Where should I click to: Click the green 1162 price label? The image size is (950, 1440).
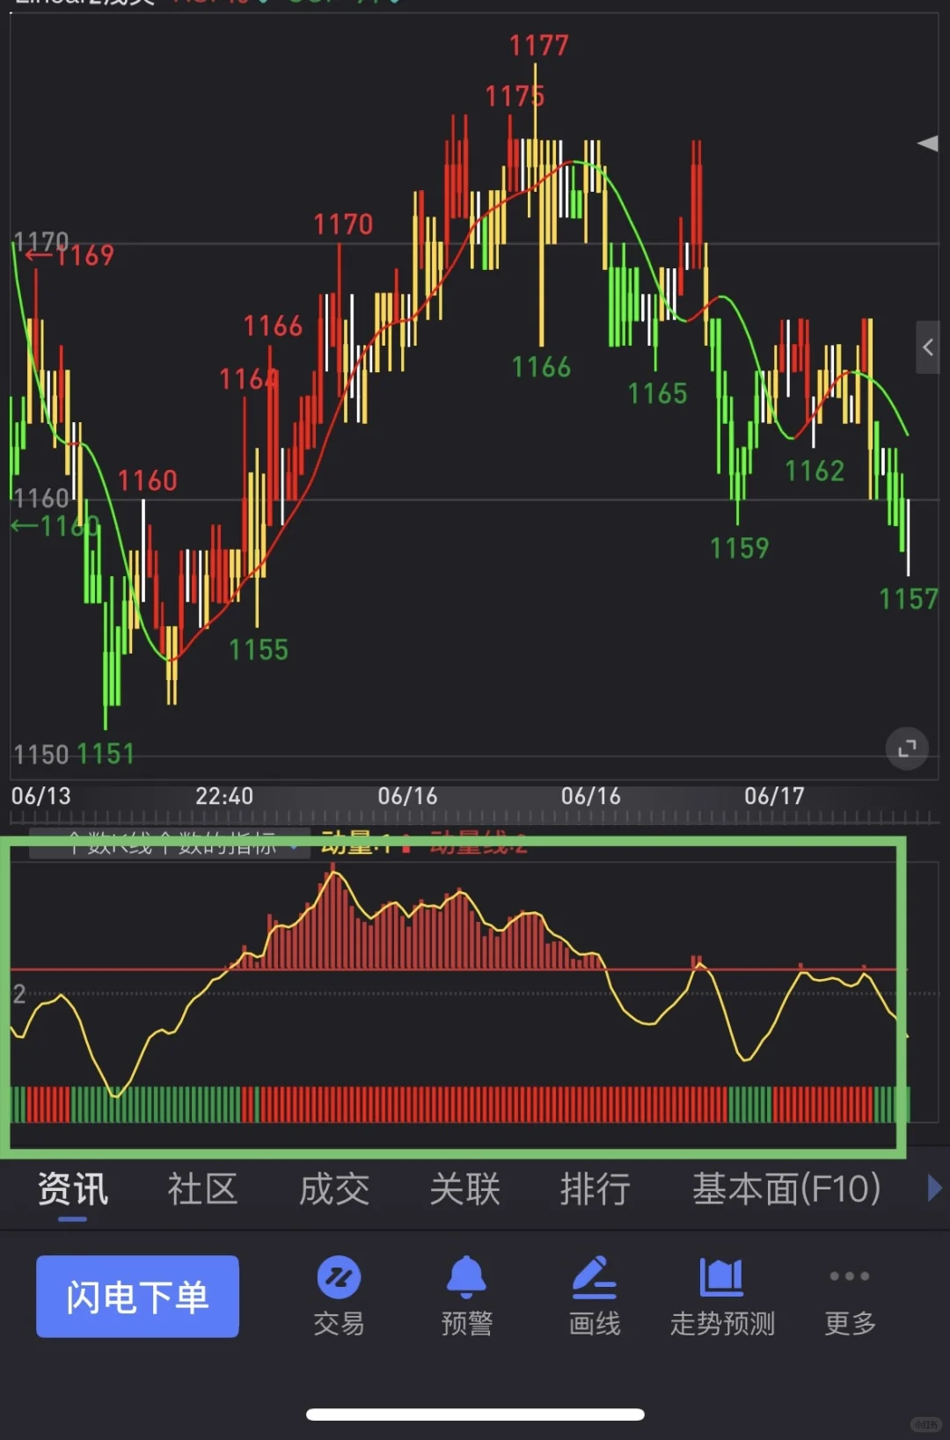[815, 471]
